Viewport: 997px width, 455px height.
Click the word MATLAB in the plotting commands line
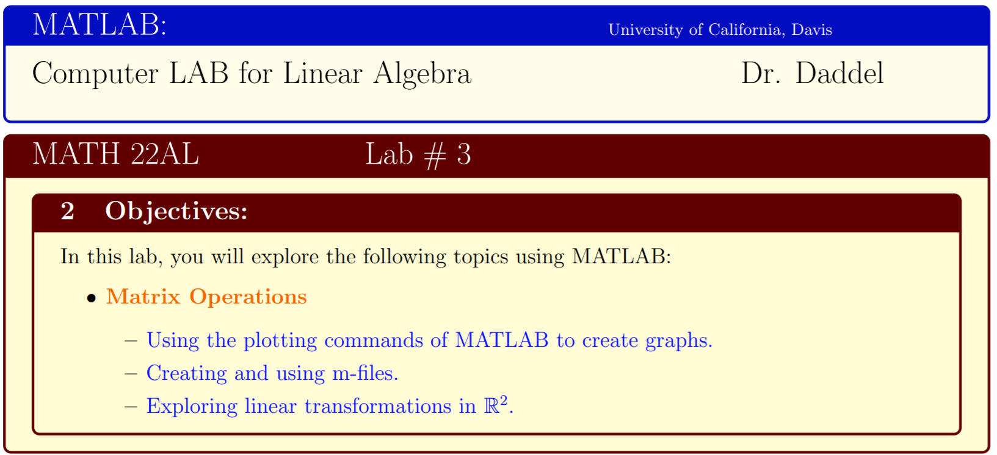[x=502, y=340]
